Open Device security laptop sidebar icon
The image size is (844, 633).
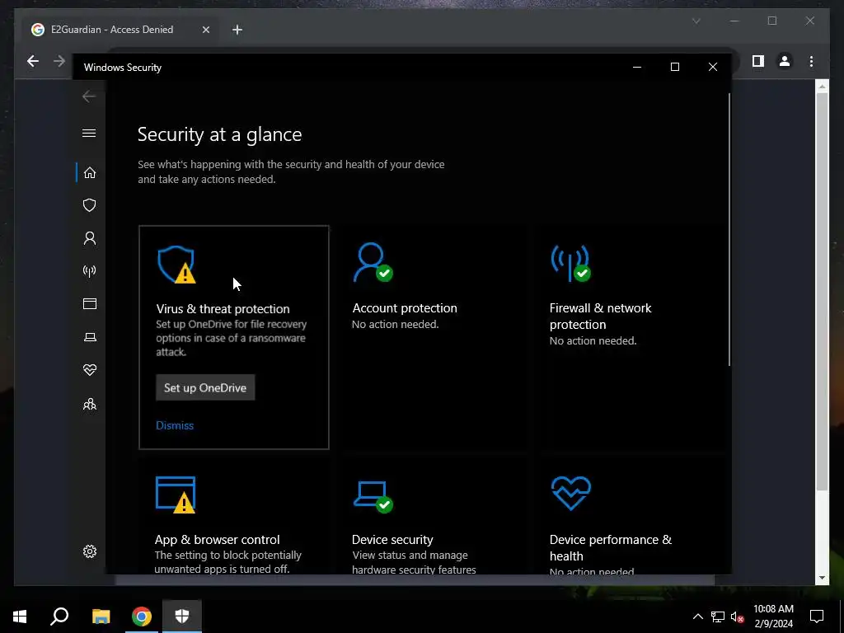point(89,337)
